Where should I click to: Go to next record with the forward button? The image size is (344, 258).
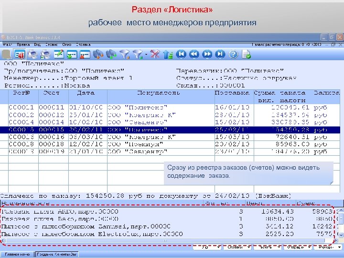tap(207, 54)
